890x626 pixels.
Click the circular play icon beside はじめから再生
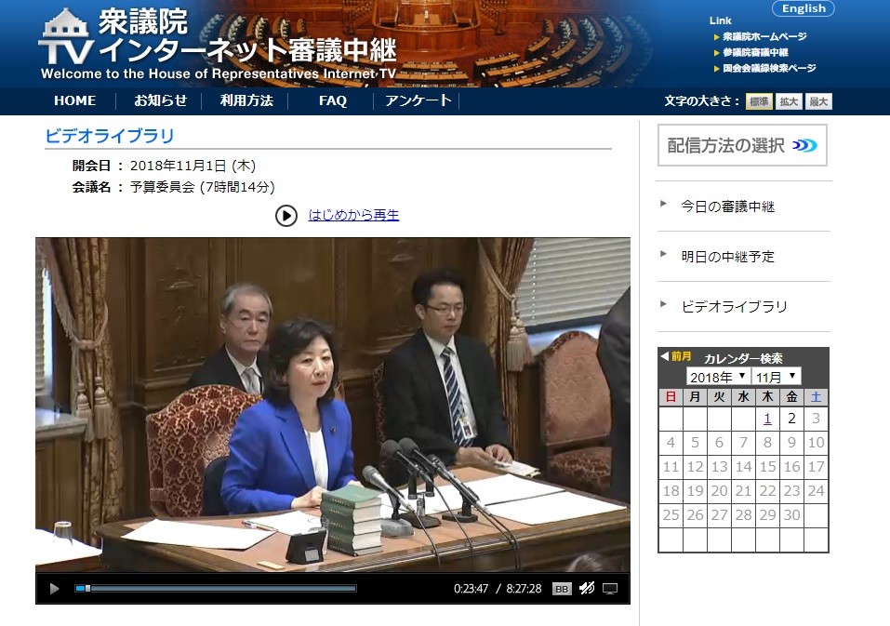(286, 215)
